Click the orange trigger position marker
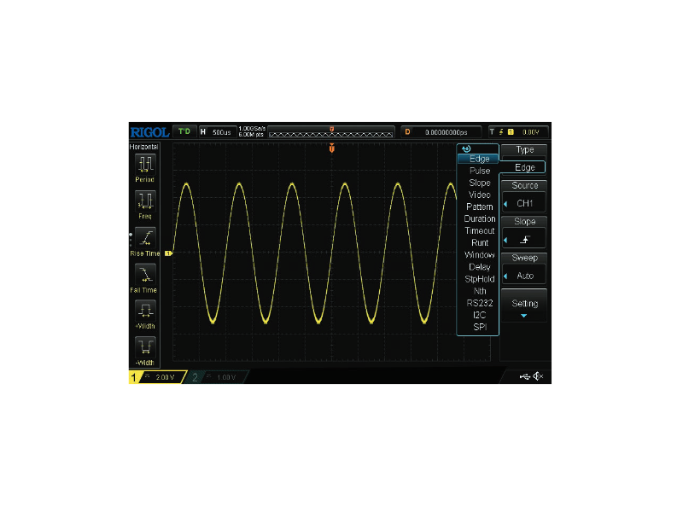 [331, 149]
